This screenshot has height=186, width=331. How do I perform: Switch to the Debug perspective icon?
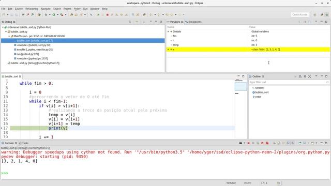coord(326,14)
